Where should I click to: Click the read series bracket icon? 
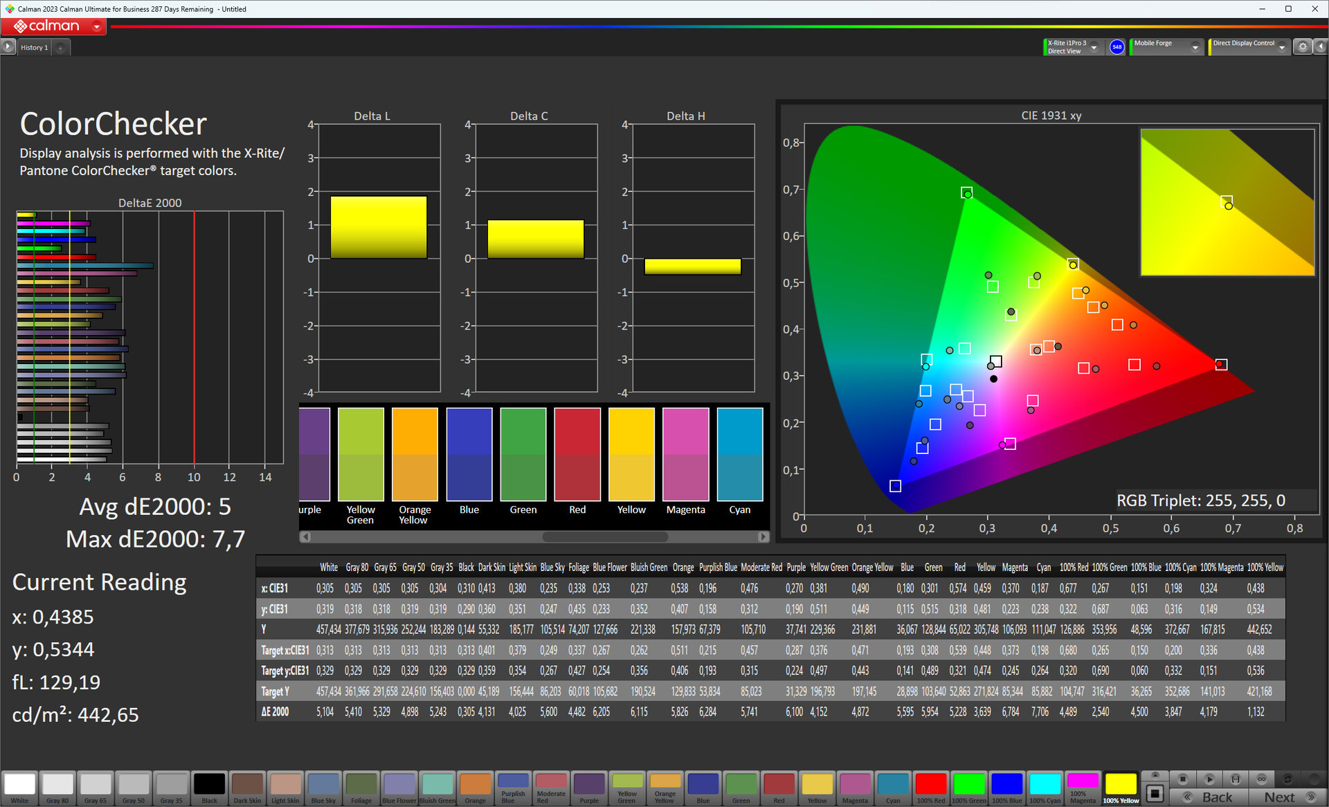click(1236, 779)
